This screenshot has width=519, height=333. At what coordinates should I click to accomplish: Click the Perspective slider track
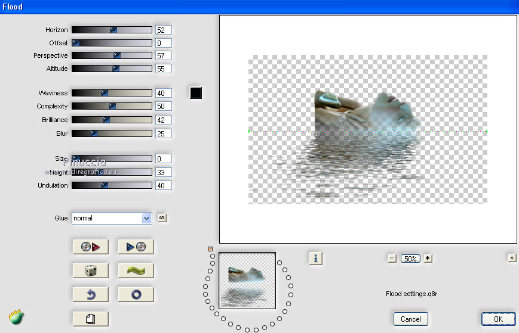pyautogui.click(x=112, y=55)
